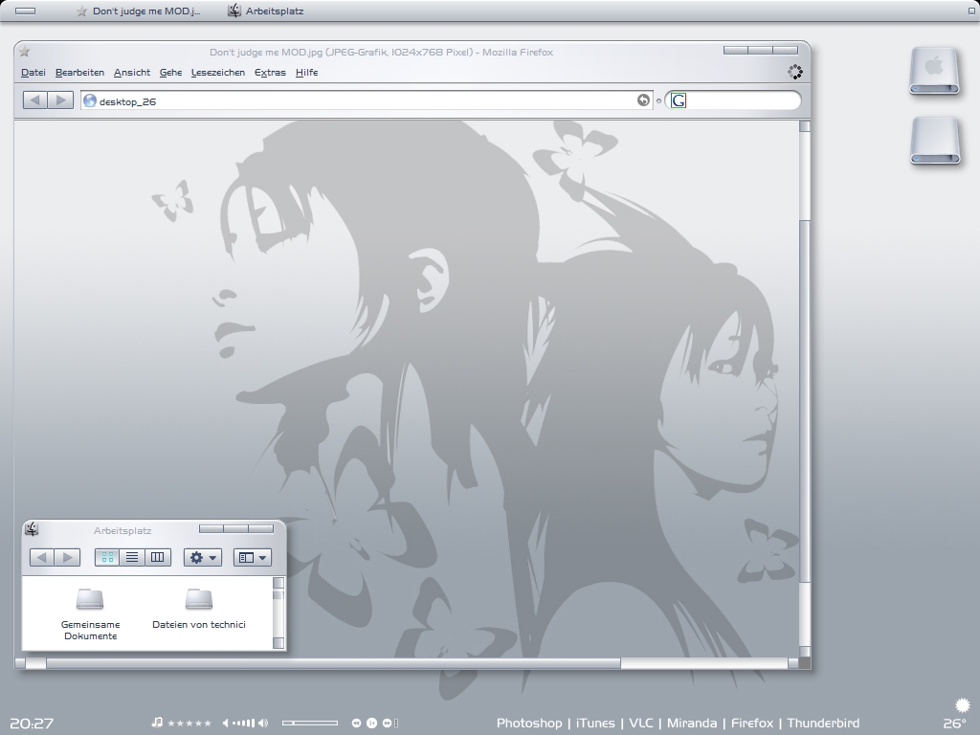Screen dimensions: 980x735
Task: Open the gear action dropdown in Arbeitsplatz
Action: (203, 557)
